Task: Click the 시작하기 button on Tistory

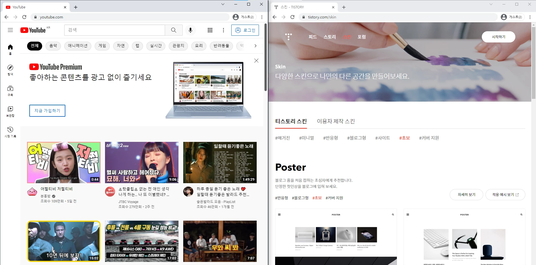Action: point(499,37)
